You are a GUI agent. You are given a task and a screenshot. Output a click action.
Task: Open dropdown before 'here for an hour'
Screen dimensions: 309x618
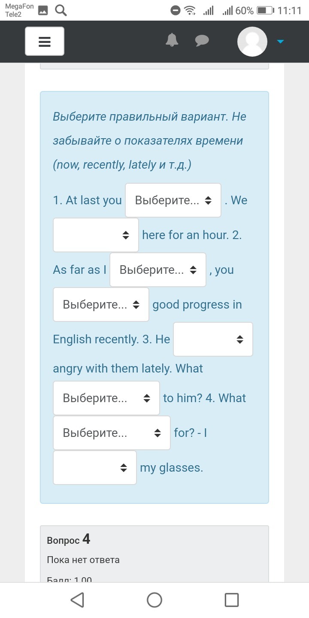(x=96, y=235)
